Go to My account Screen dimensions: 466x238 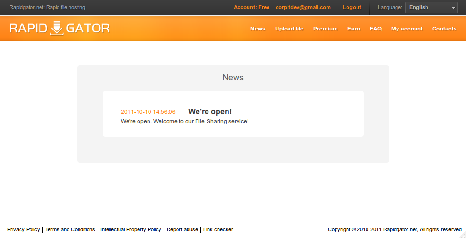click(x=407, y=29)
